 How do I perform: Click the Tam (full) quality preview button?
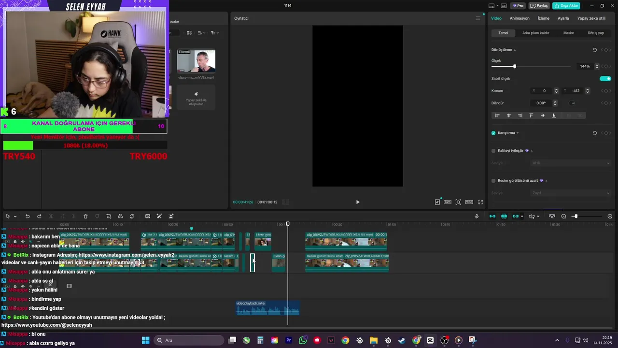(x=448, y=202)
